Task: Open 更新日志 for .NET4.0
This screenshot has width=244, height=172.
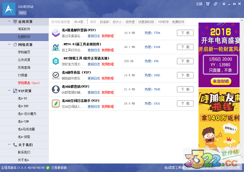Action: click(94, 50)
